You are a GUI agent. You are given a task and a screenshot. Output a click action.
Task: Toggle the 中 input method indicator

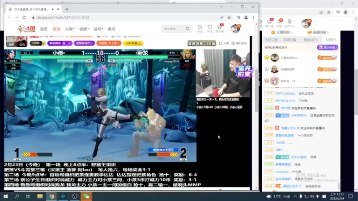point(317,196)
